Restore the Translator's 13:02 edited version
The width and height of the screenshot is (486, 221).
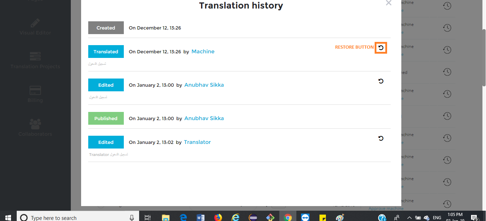[381, 138]
